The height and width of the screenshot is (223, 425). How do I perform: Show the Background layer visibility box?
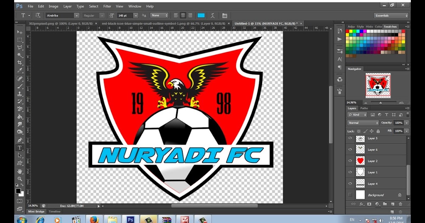[x=350, y=195]
